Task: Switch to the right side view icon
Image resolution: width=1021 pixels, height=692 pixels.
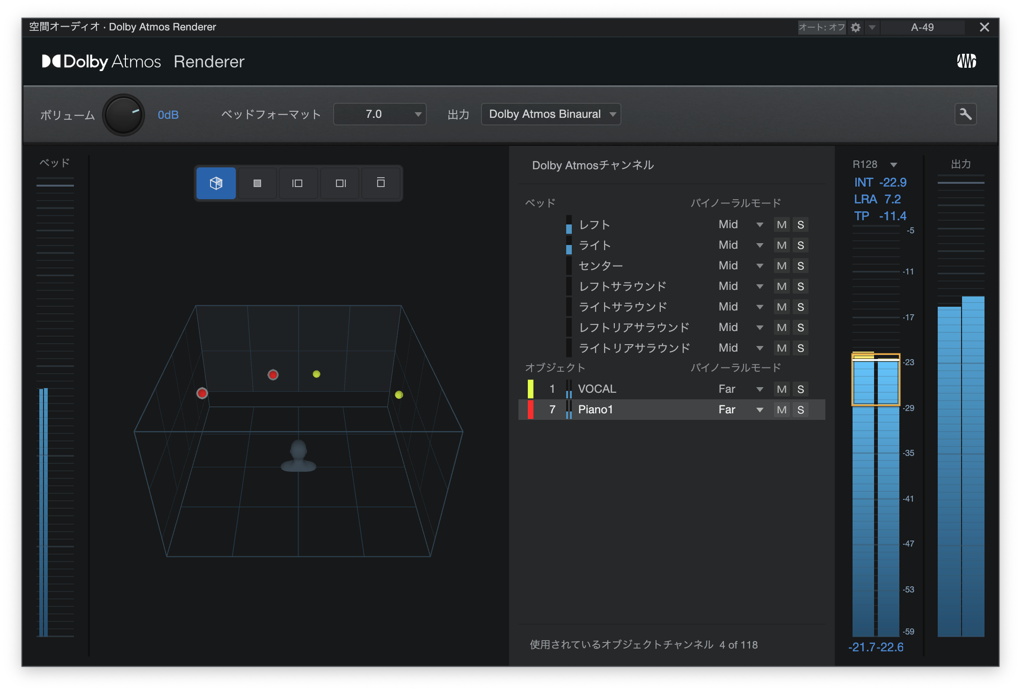Action: [x=340, y=183]
